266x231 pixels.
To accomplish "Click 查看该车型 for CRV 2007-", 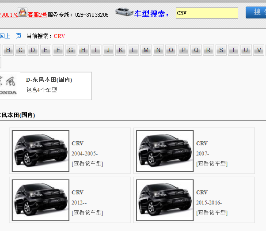I will (212, 164).
